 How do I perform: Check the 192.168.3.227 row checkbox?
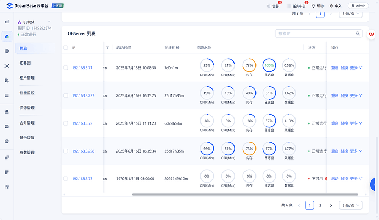[x=66, y=95]
